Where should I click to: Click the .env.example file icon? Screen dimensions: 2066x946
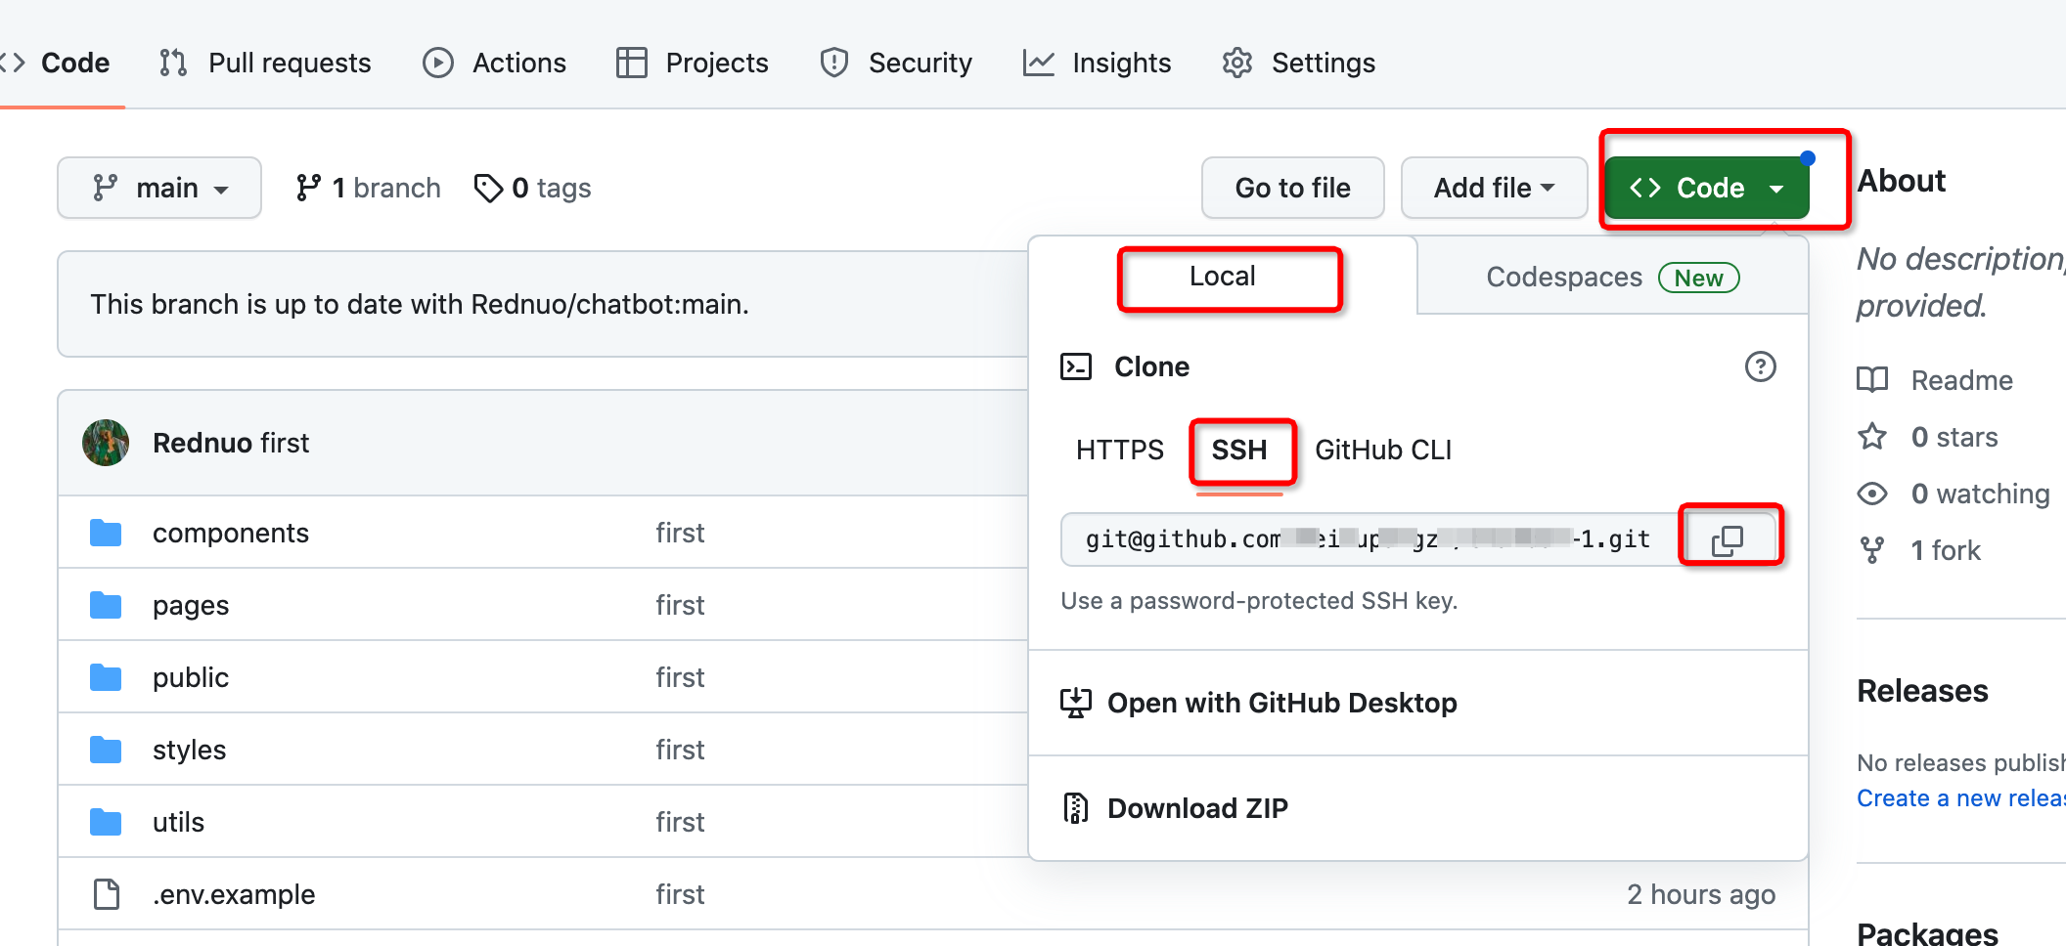tap(106, 894)
